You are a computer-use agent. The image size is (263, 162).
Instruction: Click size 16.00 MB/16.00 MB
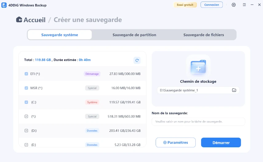pyautogui.click(x=126, y=88)
